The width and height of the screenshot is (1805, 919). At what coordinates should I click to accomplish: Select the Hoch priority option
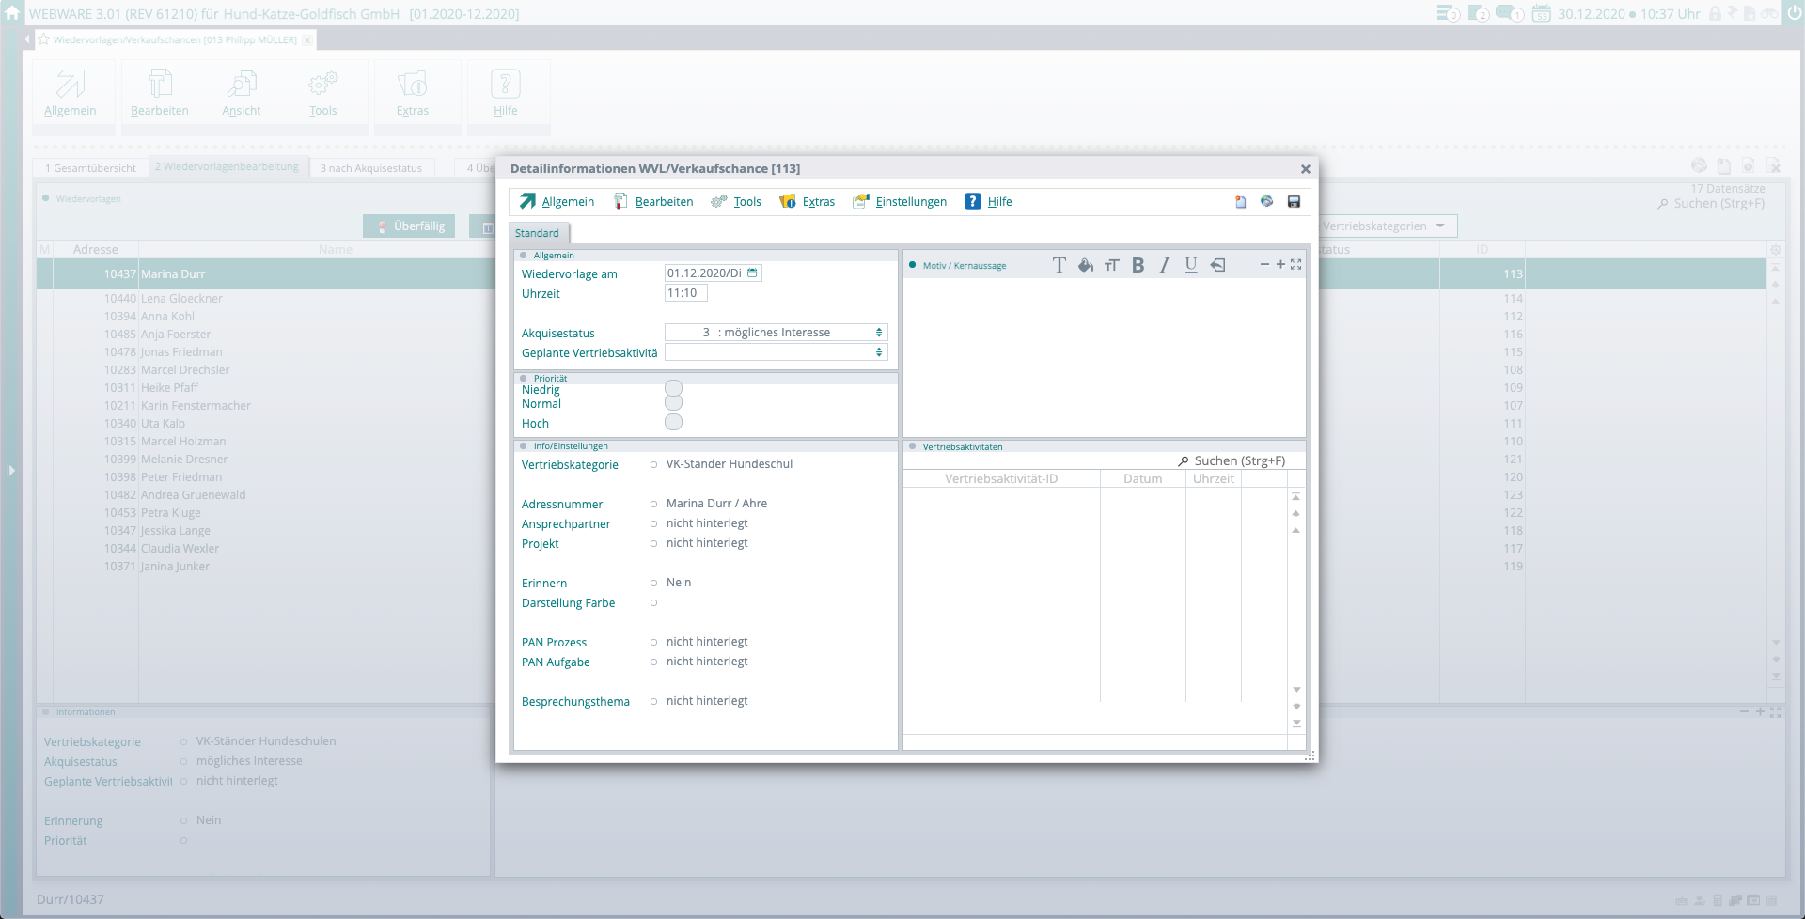[x=673, y=423]
